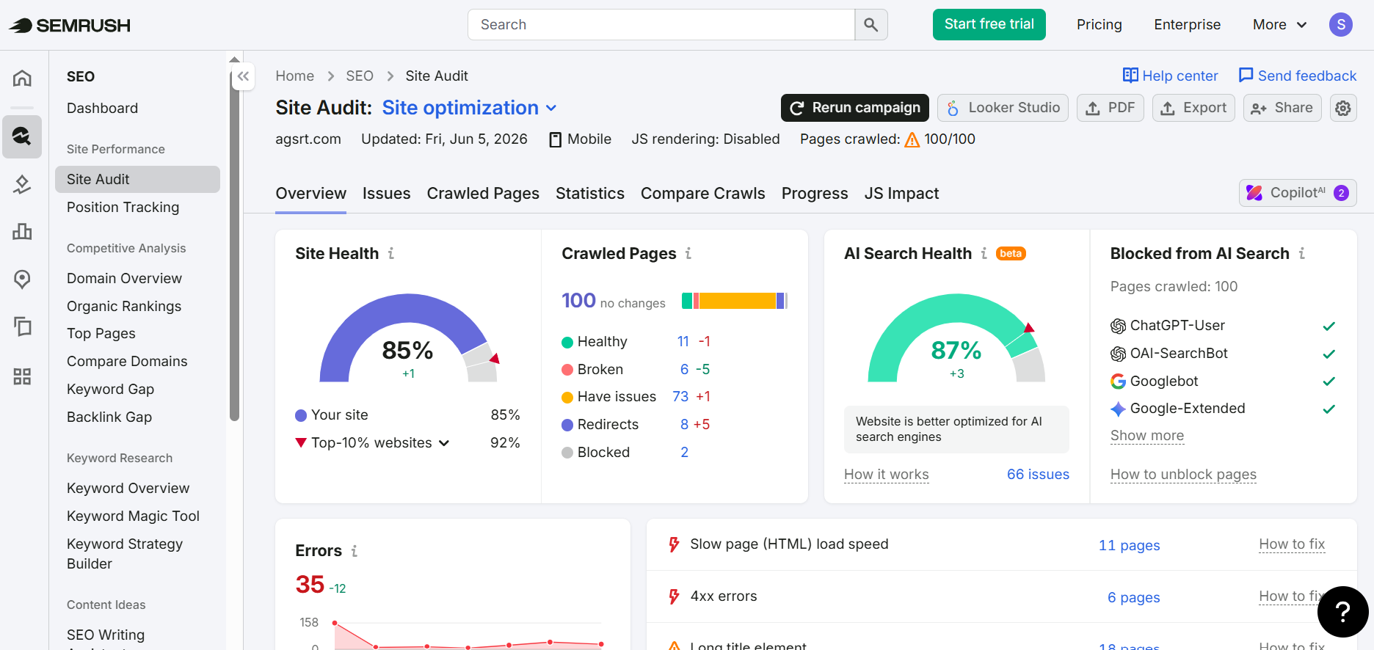Click Show more AI bots

[x=1147, y=436]
